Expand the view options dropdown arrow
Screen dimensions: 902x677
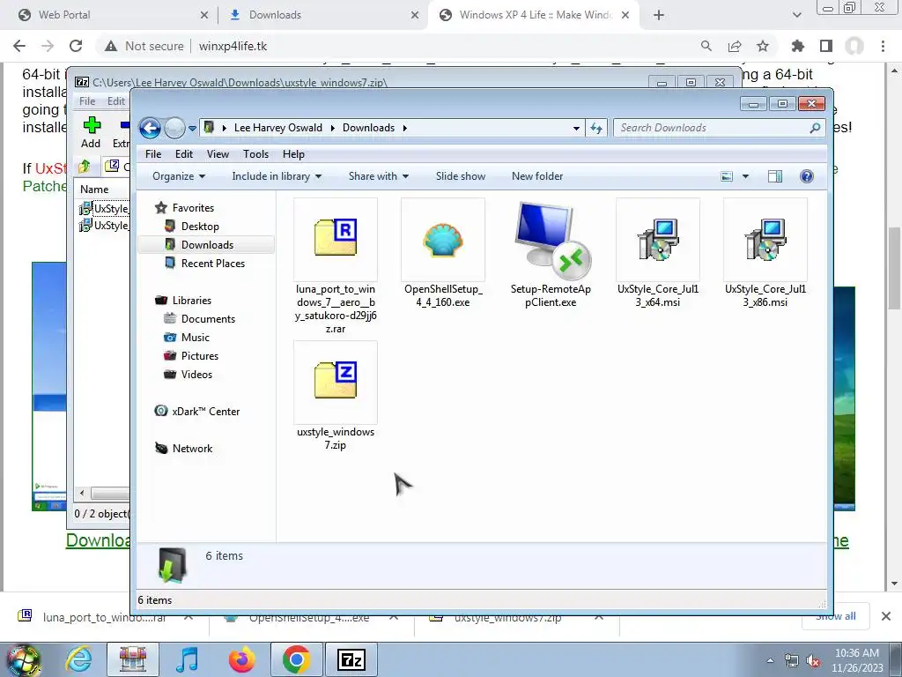click(x=745, y=176)
